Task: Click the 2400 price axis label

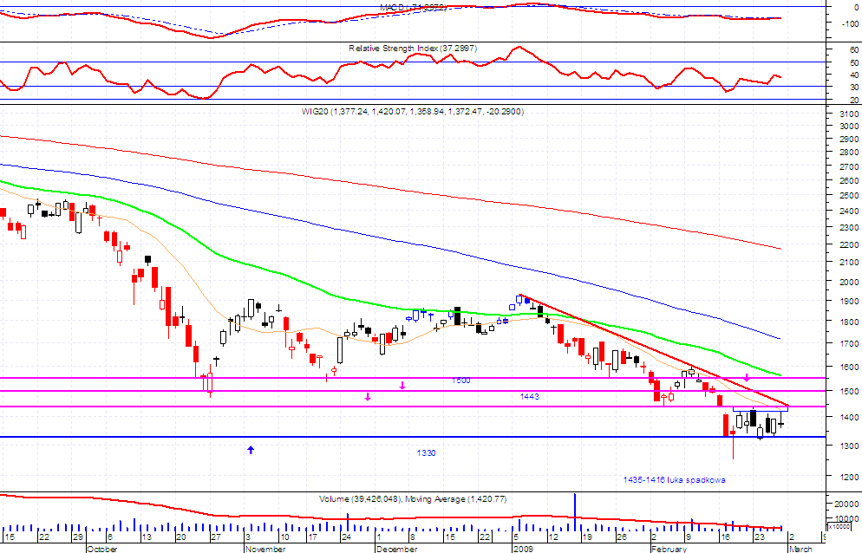Action: (x=849, y=211)
